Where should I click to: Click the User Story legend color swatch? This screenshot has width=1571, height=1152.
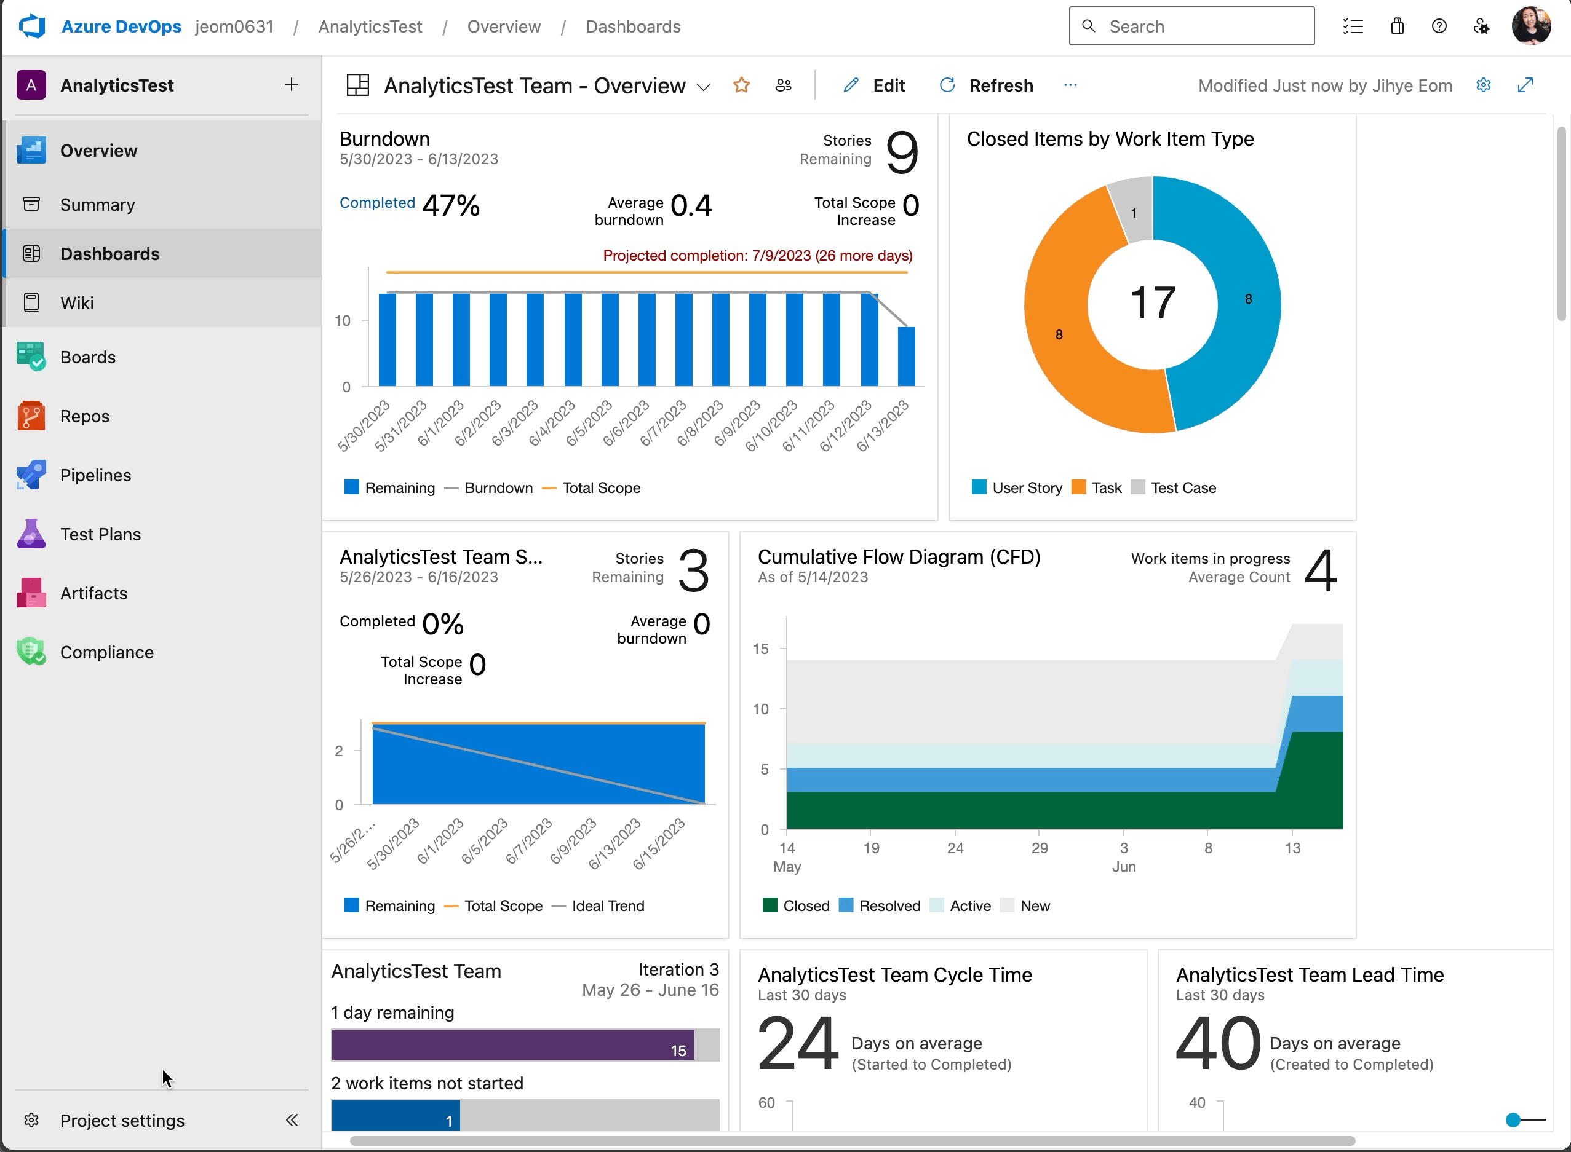[977, 487]
